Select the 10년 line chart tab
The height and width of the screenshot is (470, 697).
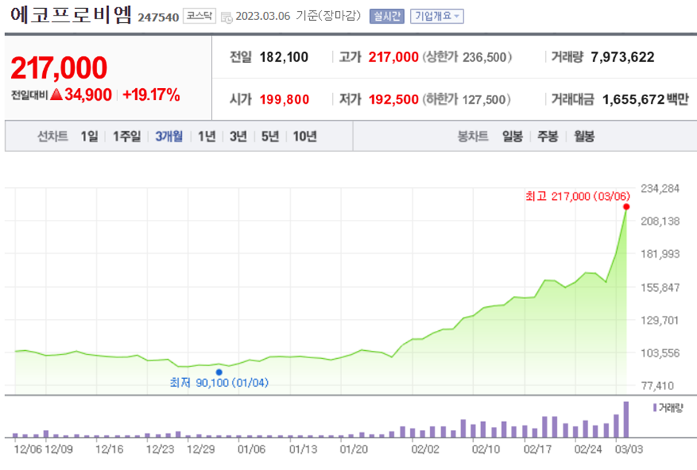305,136
